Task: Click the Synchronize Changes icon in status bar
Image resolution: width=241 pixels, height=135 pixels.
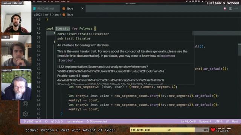Action: [46, 121]
